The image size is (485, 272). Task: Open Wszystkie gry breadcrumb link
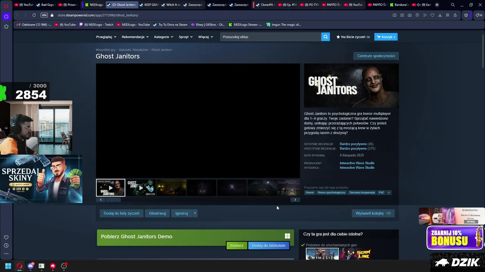click(105, 50)
